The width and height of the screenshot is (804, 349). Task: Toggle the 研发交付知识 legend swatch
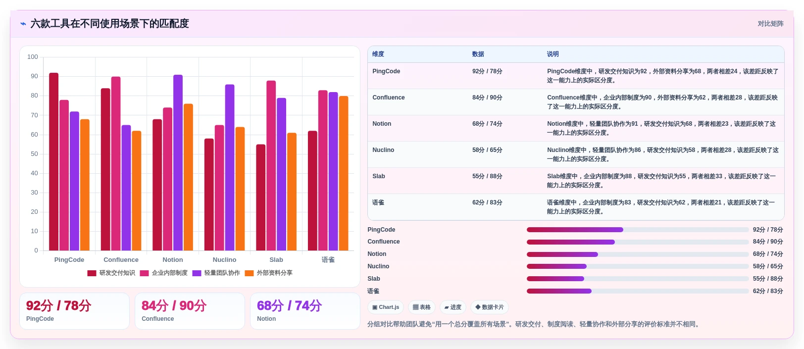(x=92, y=273)
